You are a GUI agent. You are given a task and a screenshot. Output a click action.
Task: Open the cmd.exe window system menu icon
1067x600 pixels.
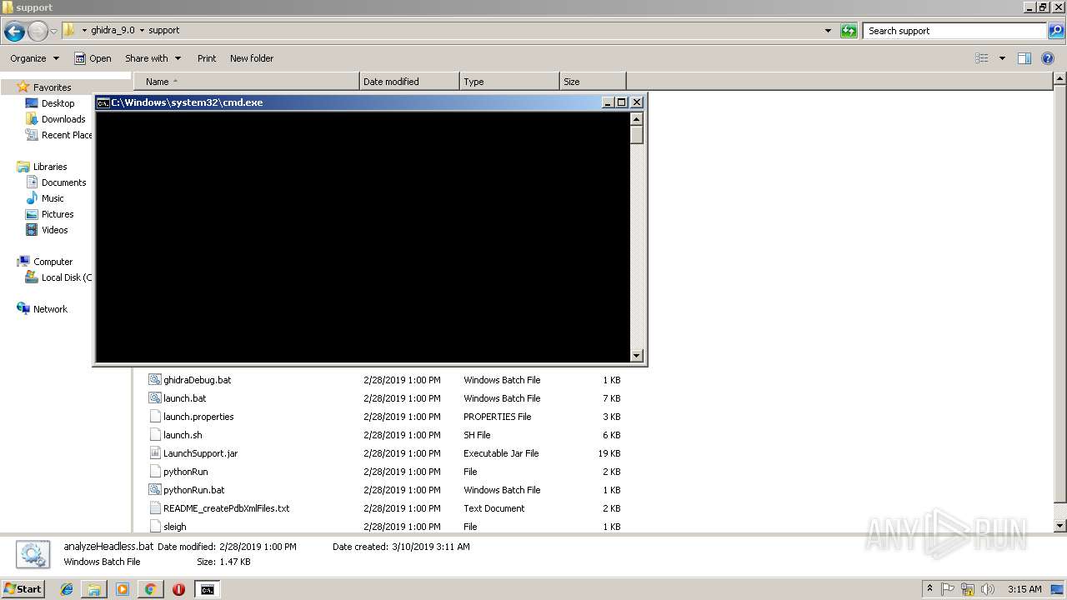[103, 102]
